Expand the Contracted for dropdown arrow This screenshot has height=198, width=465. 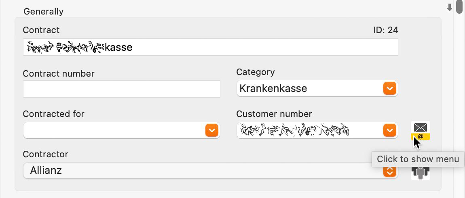[212, 130]
